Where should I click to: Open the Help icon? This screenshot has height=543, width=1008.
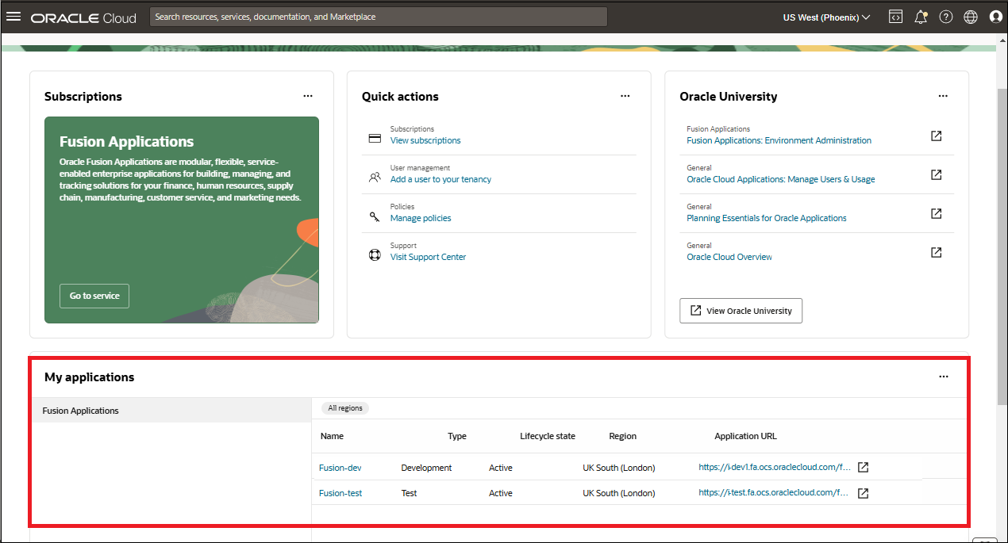point(945,16)
